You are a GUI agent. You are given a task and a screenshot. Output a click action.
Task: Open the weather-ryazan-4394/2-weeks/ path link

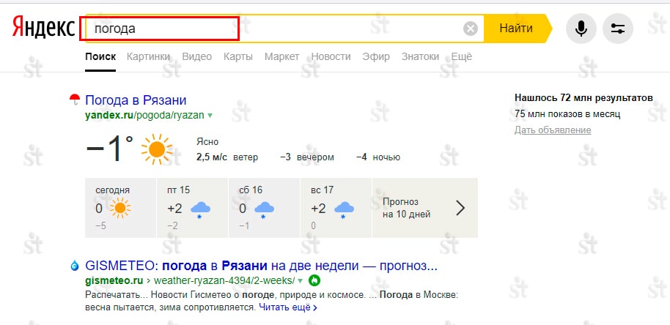pos(224,280)
